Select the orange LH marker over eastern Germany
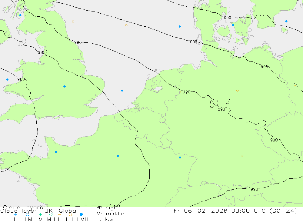The width and height of the screenshot is (303, 222). [x=238, y=91]
